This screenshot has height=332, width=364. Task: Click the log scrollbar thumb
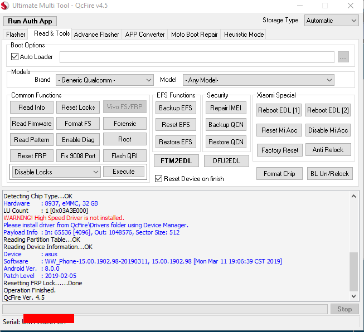(x=353, y=272)
